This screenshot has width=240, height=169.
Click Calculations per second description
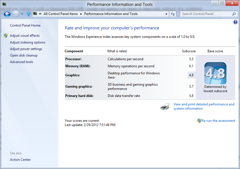(126, 59)
